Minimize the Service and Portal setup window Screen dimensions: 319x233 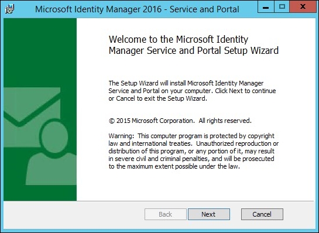tap(266, 6)
